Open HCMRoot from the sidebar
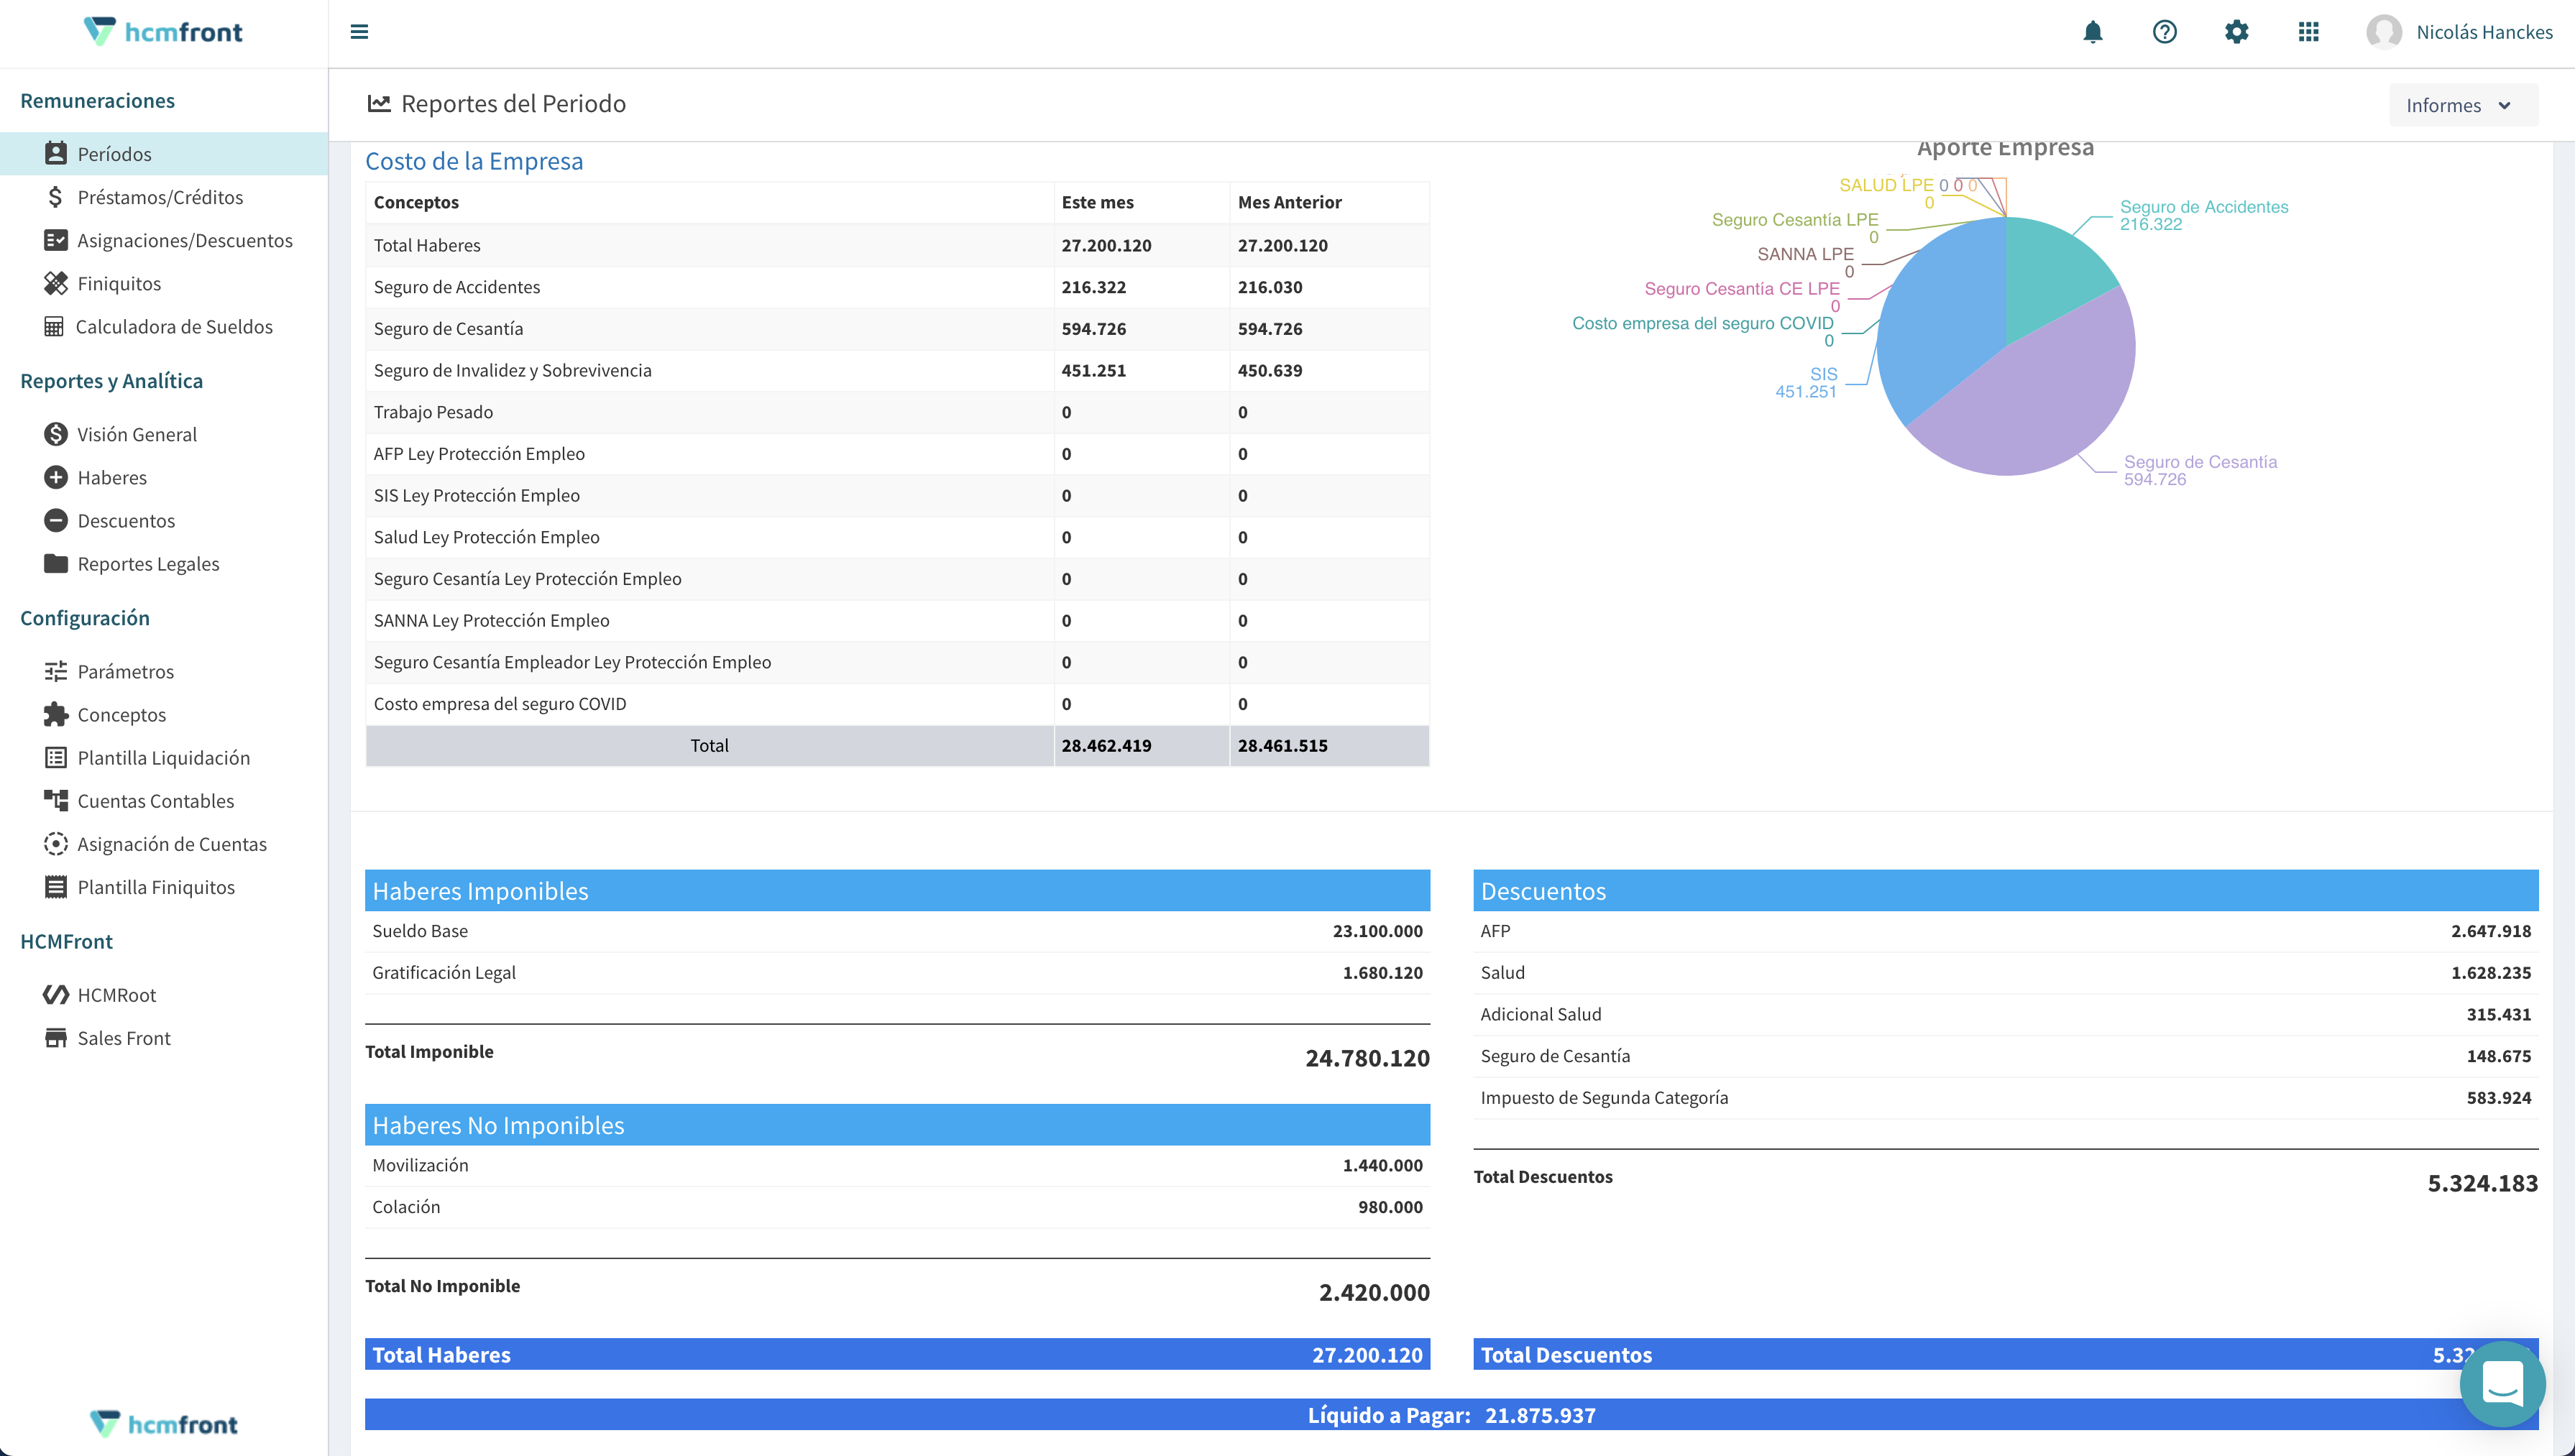This screenshot has height=1456, width=2575. coord(117,994)
